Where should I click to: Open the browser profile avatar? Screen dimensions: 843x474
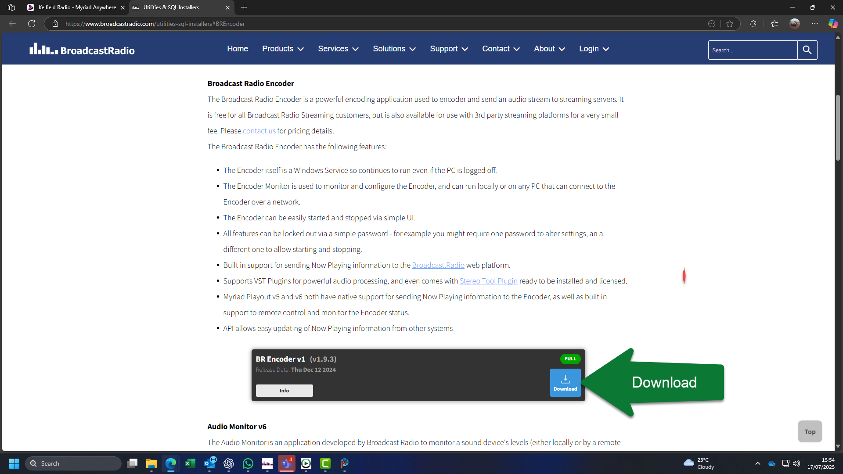(795, 24)
